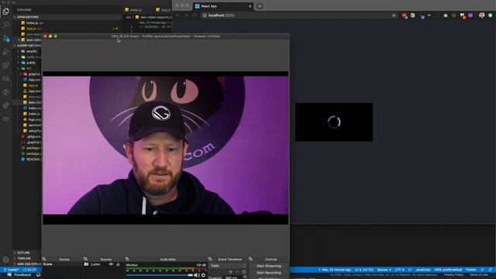Add a transition with plus icon in OBS
The image size is (496, 279).
tap(230, 272)
